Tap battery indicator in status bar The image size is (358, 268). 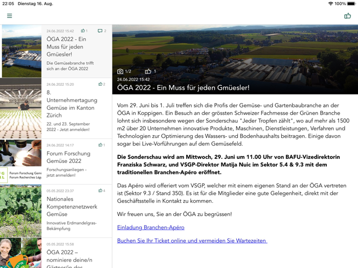click(x=351, y=4)
